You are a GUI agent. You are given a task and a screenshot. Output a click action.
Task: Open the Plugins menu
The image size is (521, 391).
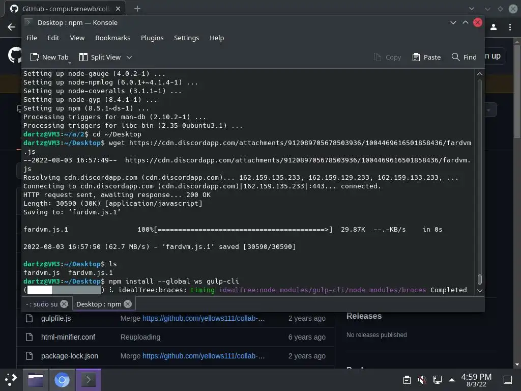[x=152, y=38]
